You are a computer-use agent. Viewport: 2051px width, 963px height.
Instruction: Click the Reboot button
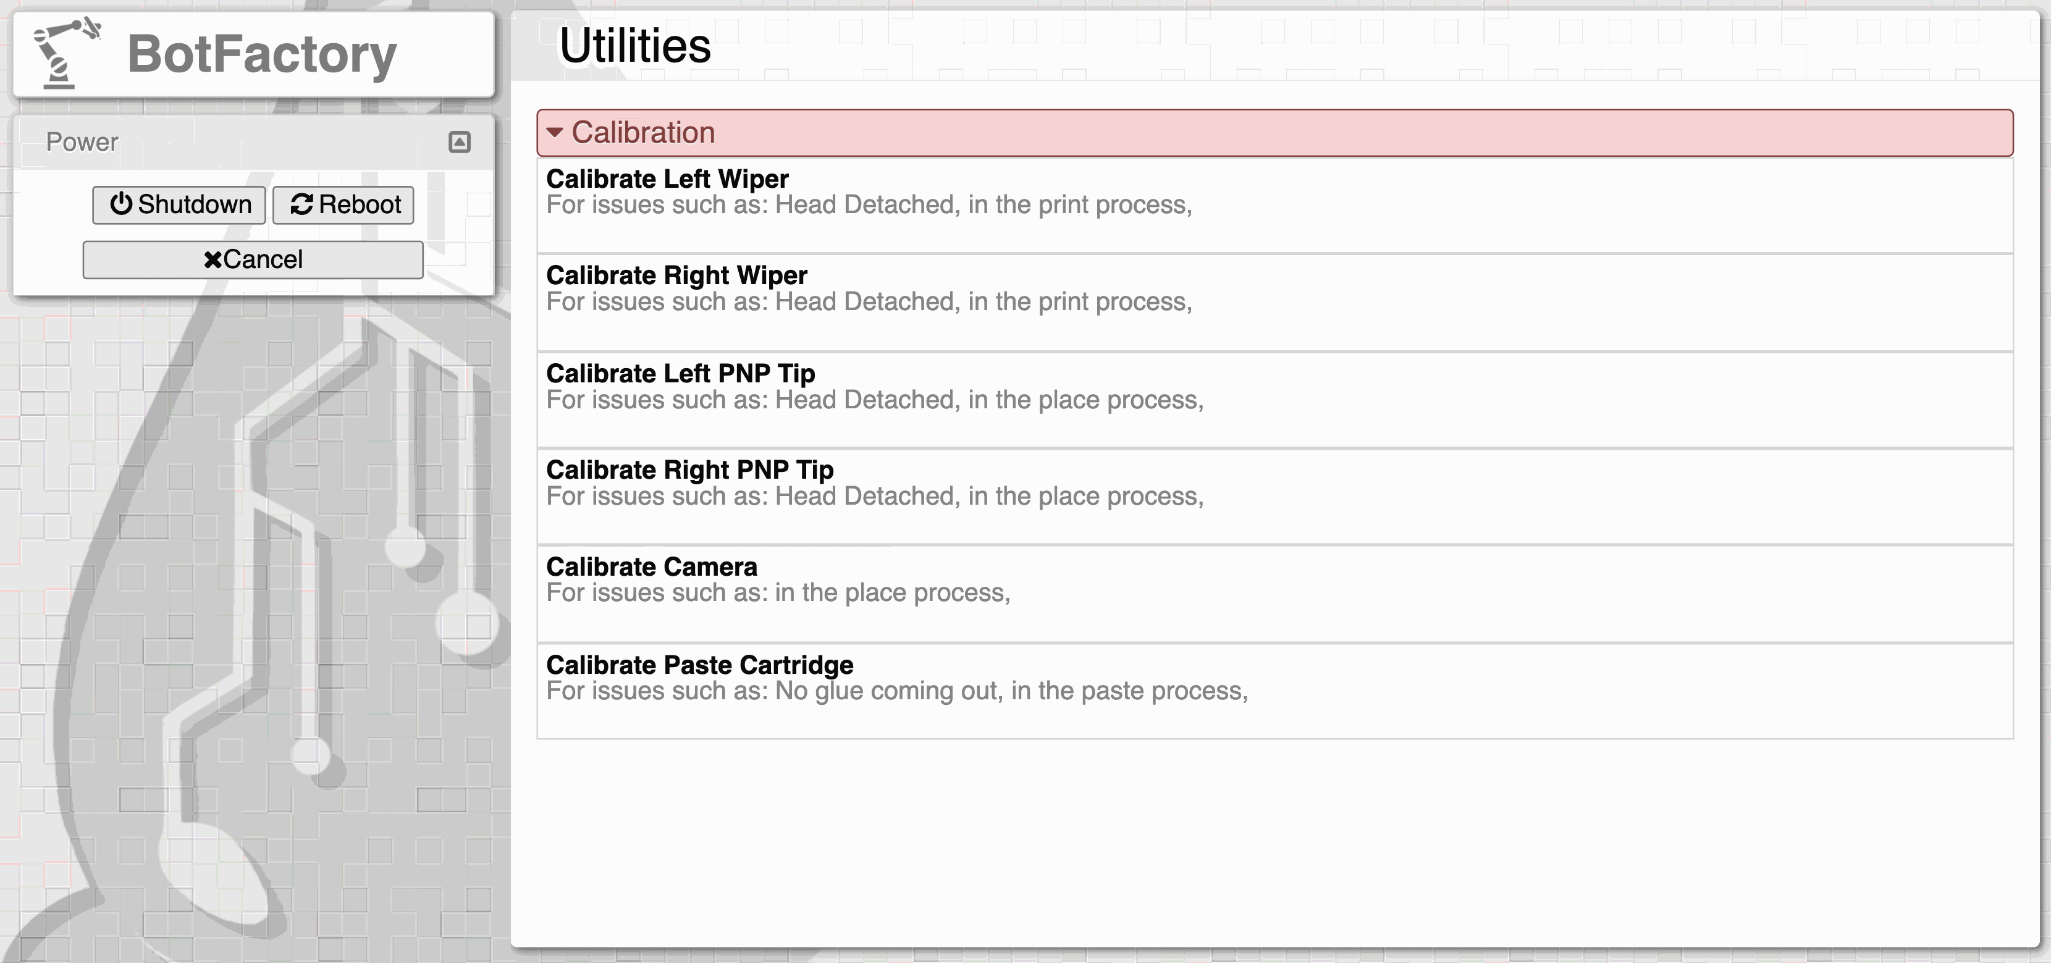pos(343,205)
